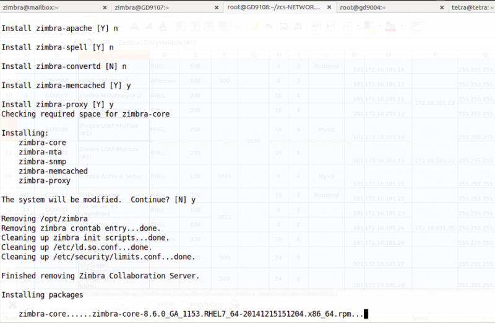This screenshot has width=495, height=323.
Task: Close the root@gd9004 tab with its X
Action: 442,7
